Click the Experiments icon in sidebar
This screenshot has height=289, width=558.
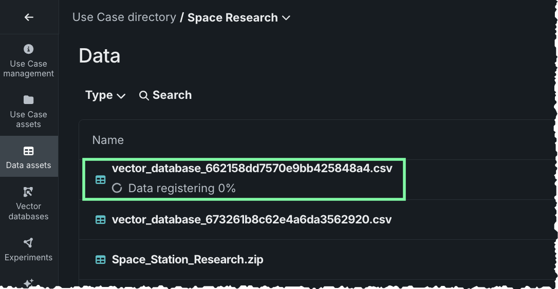[29, 243]
